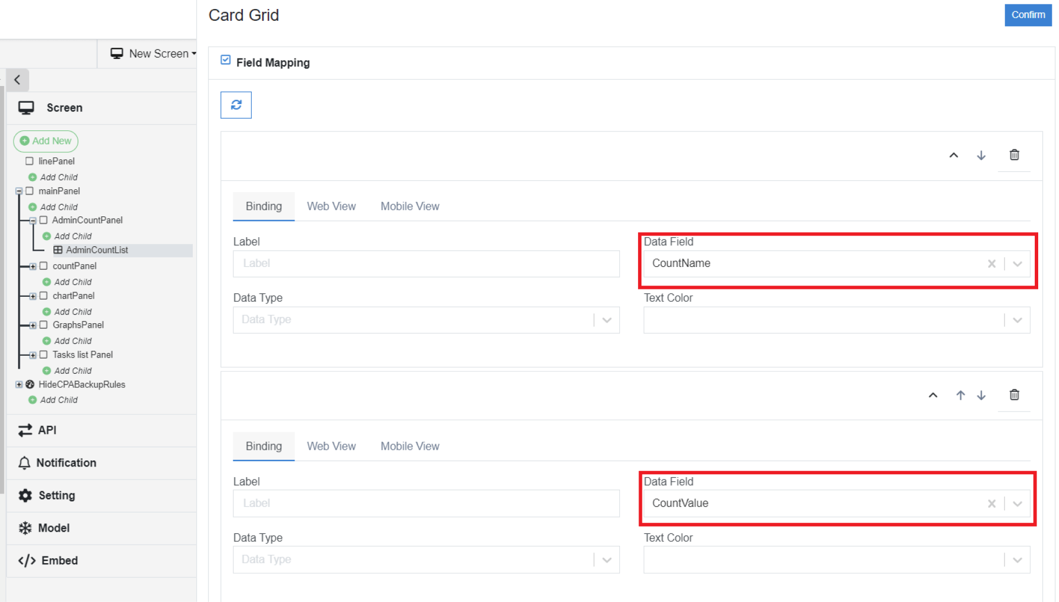Delete the CountValue field mapping card
Screen dimensions: 1059x602
(x=1014, y=395)
